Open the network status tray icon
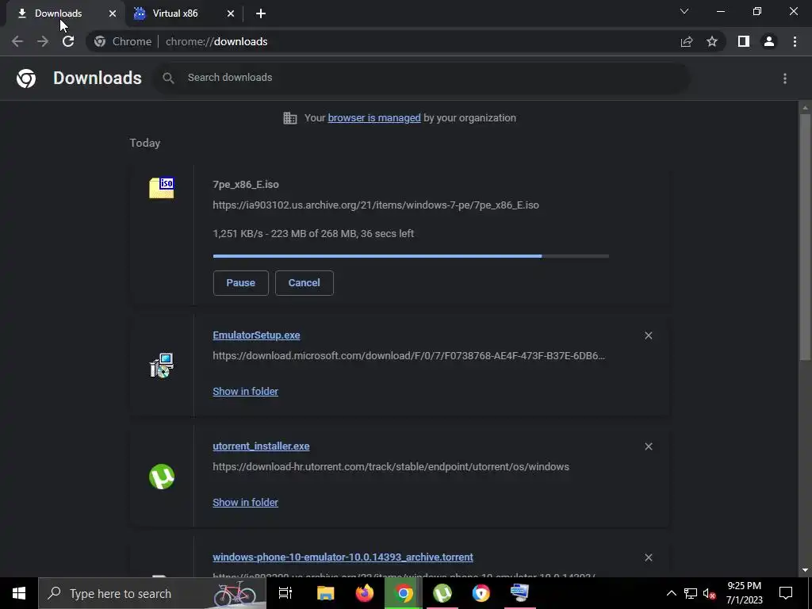The width and height of the screenshot is (812, 609). [691, 593]
